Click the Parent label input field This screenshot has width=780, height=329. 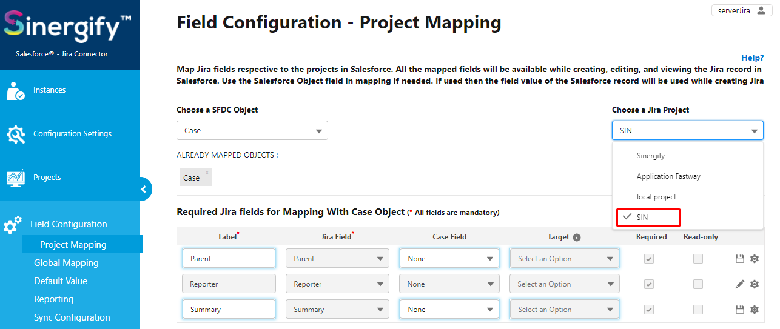(x=229, y=259)
